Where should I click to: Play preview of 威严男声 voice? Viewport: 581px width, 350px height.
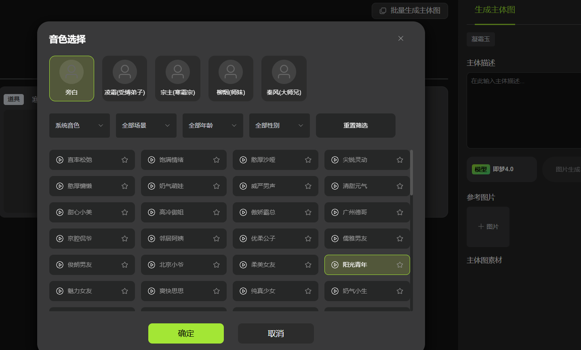pos(243,186)
